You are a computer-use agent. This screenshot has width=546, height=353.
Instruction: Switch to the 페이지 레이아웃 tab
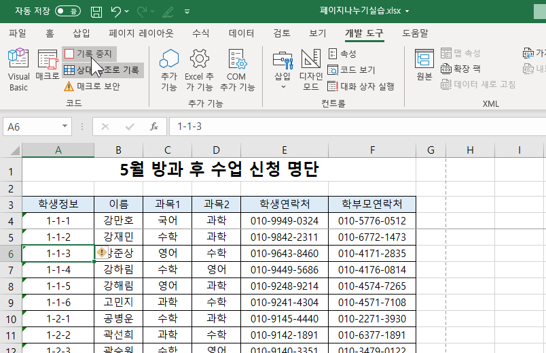click(x=141, y=33)
